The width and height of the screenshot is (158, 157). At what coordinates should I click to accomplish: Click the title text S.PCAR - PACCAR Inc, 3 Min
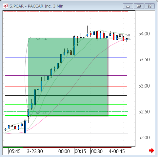tap(36, 6)
